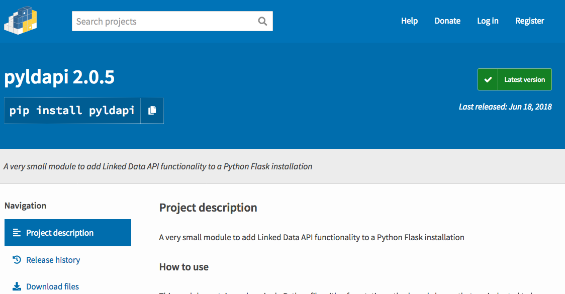
Task: Click the search magnifier icon
Action: coord(263,21)
